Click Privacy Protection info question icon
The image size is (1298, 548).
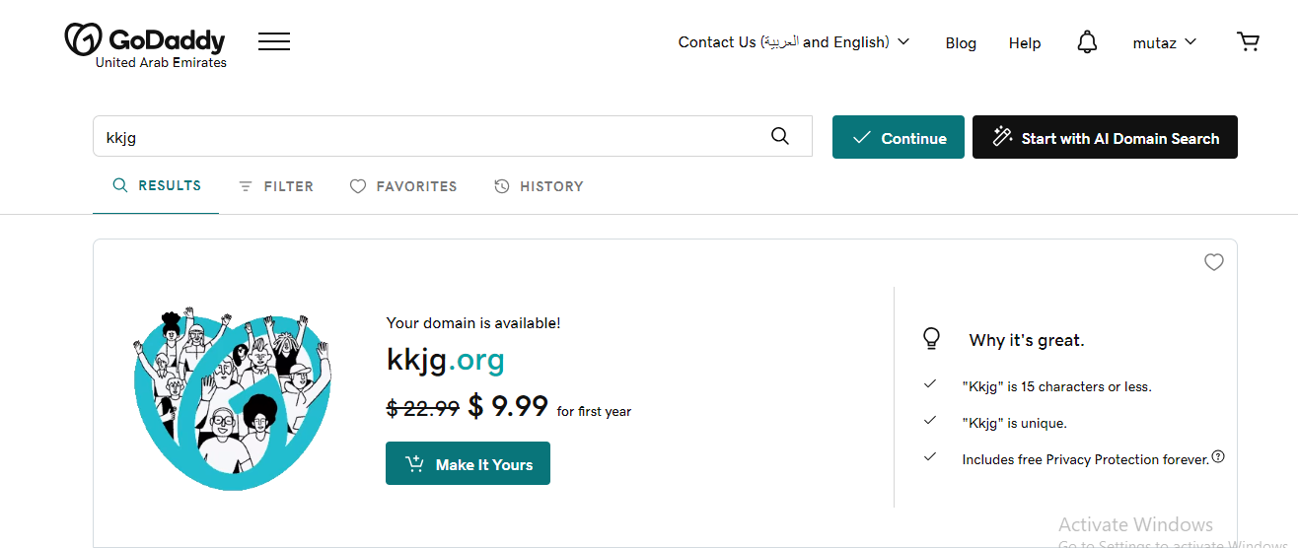pyautogui.click(x=1218, y=456)
